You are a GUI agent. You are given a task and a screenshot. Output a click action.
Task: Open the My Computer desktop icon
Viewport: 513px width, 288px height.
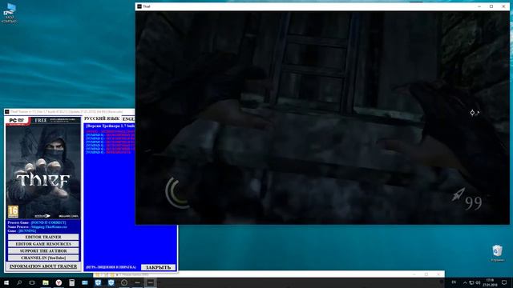click(x=10, y=13)
